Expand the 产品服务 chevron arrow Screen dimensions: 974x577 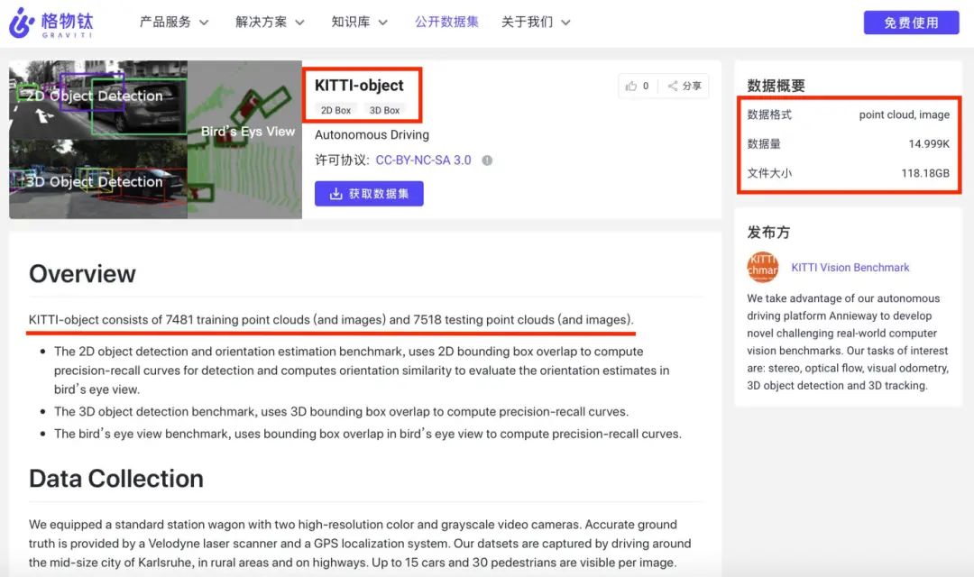[204, 23]
